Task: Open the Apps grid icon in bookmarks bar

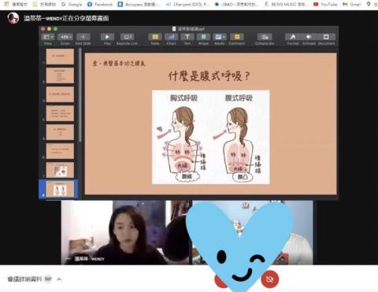Action: click(x=6, y=4)
